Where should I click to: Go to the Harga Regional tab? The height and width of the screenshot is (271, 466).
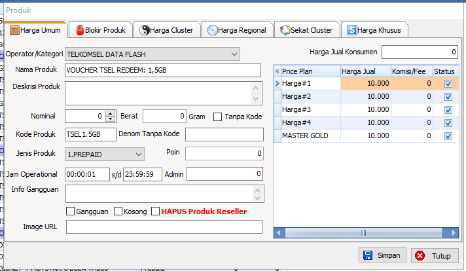click(237, 30)
